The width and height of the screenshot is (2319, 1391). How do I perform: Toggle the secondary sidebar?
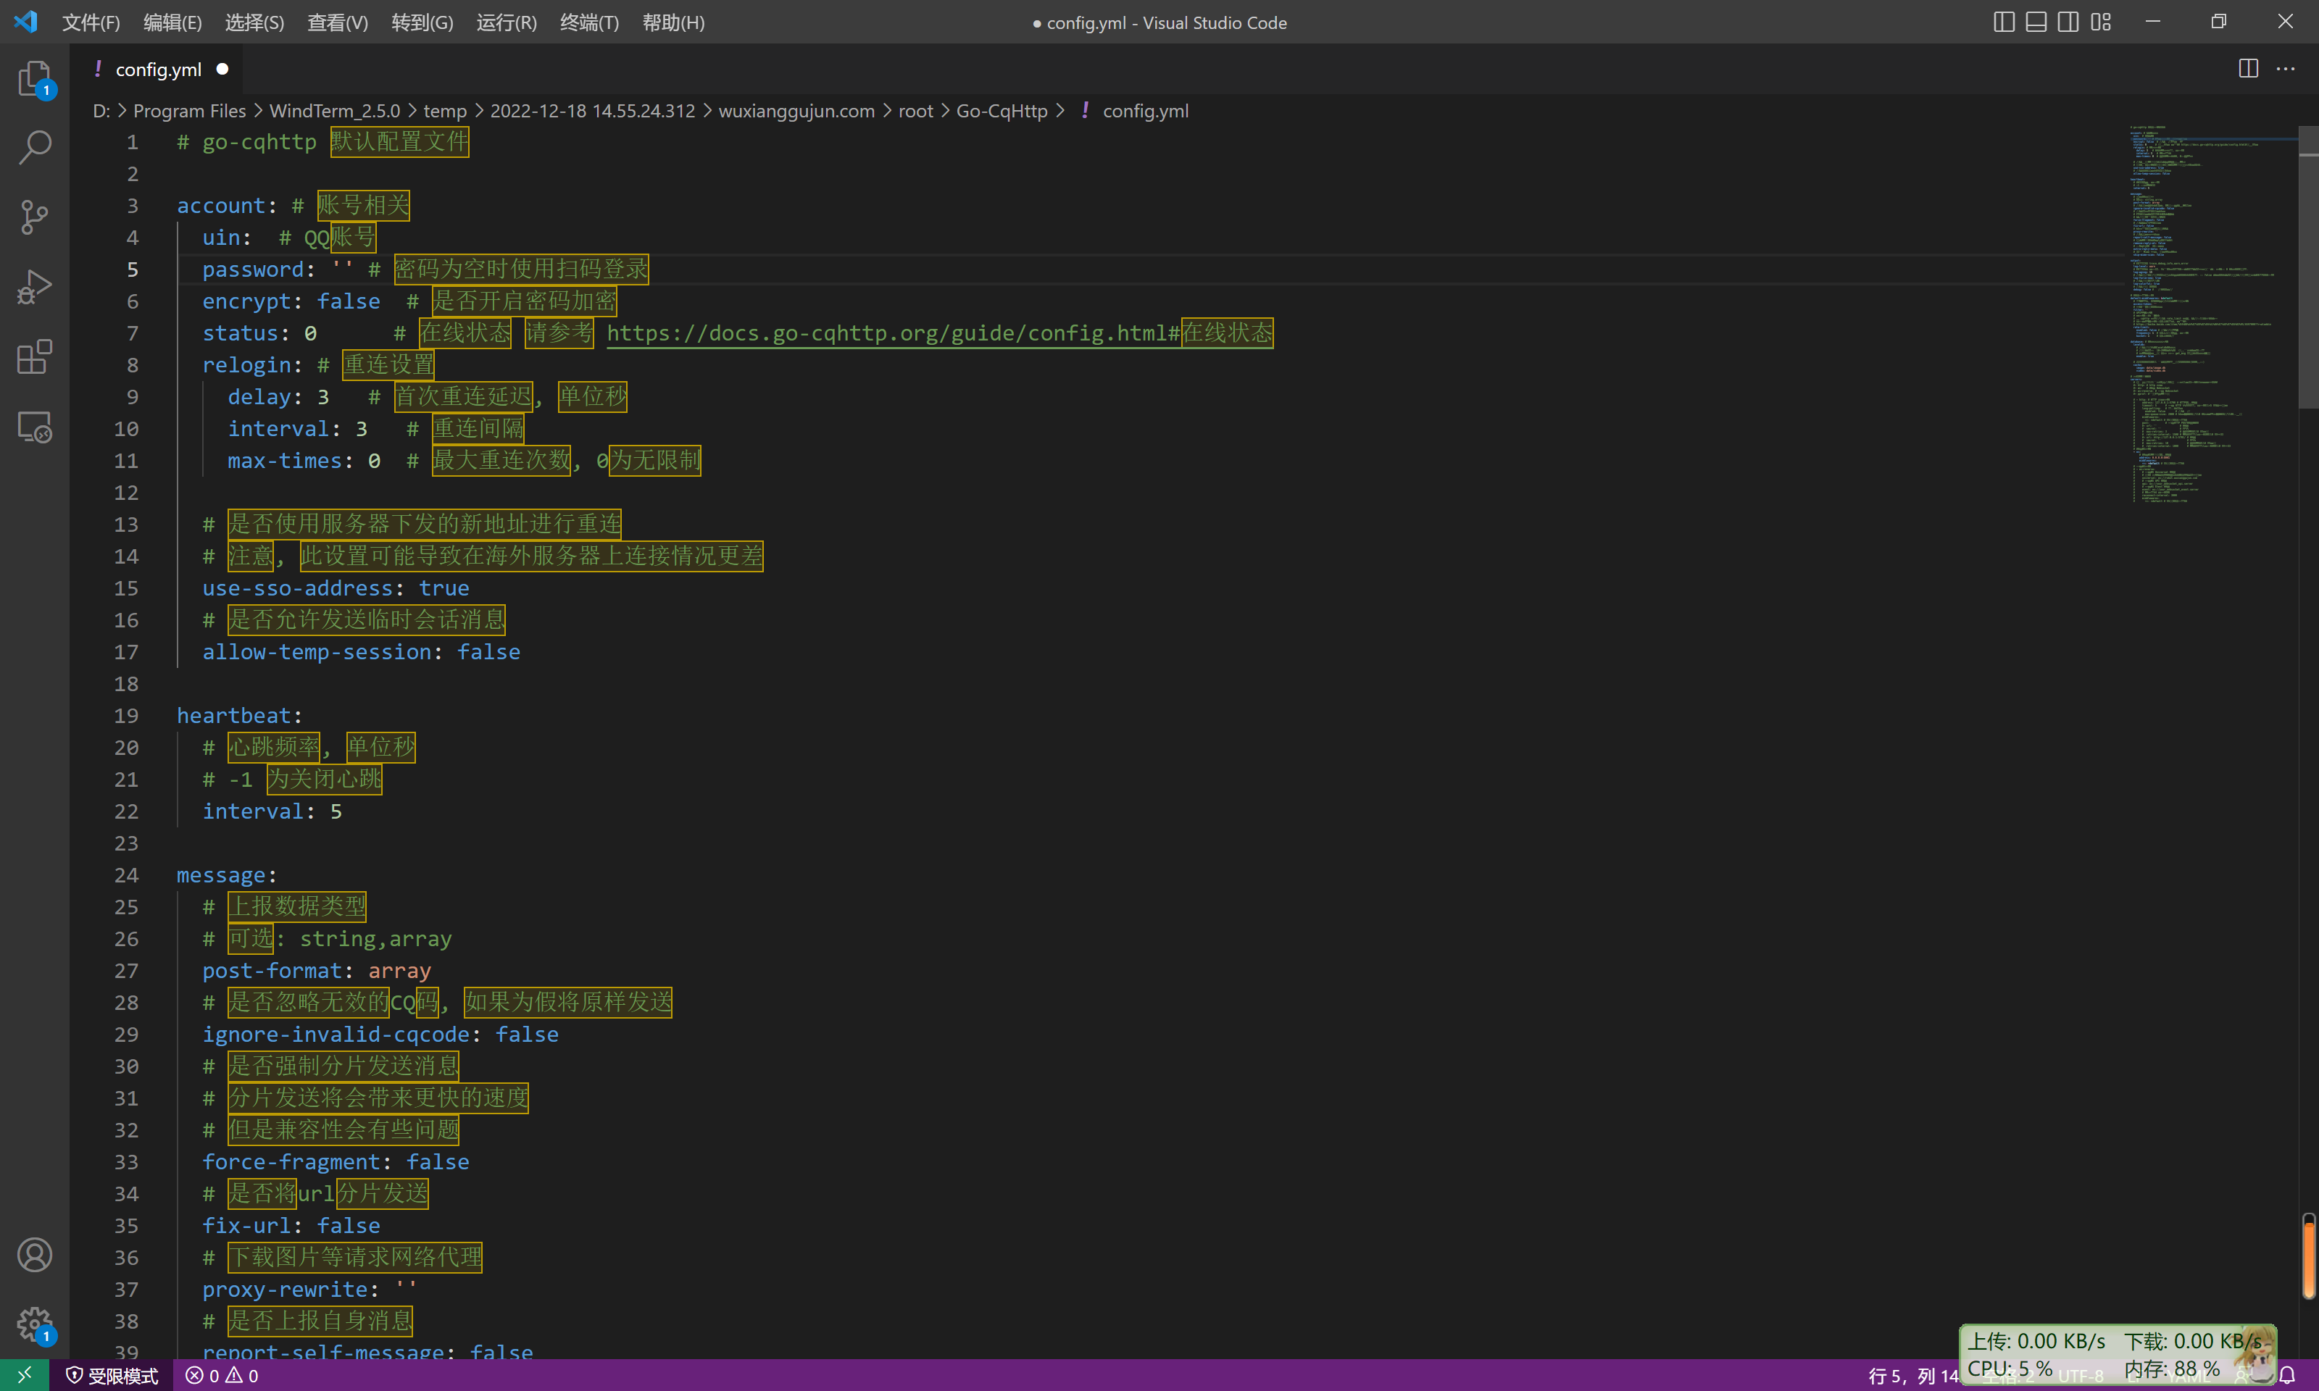(2068, 20)
